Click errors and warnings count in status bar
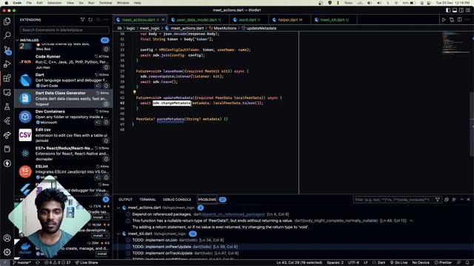 [58, 263]
